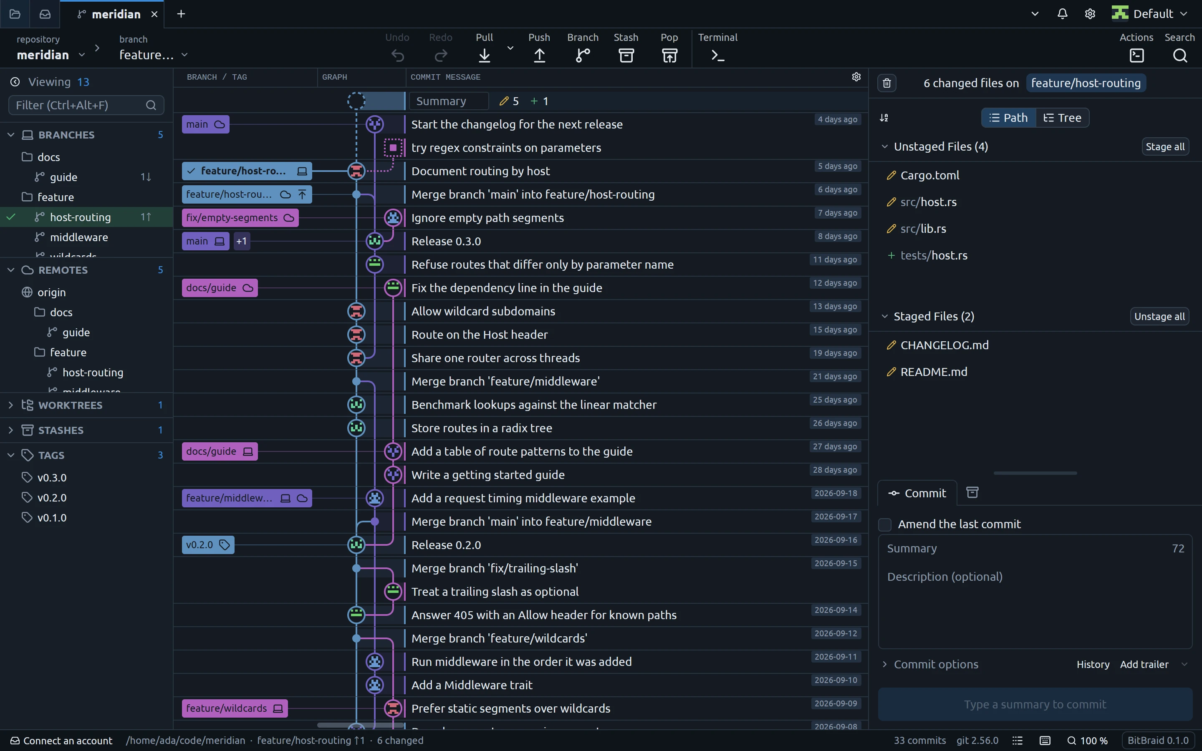
Task: Click Stage all button
Action: click(1165, 146)
